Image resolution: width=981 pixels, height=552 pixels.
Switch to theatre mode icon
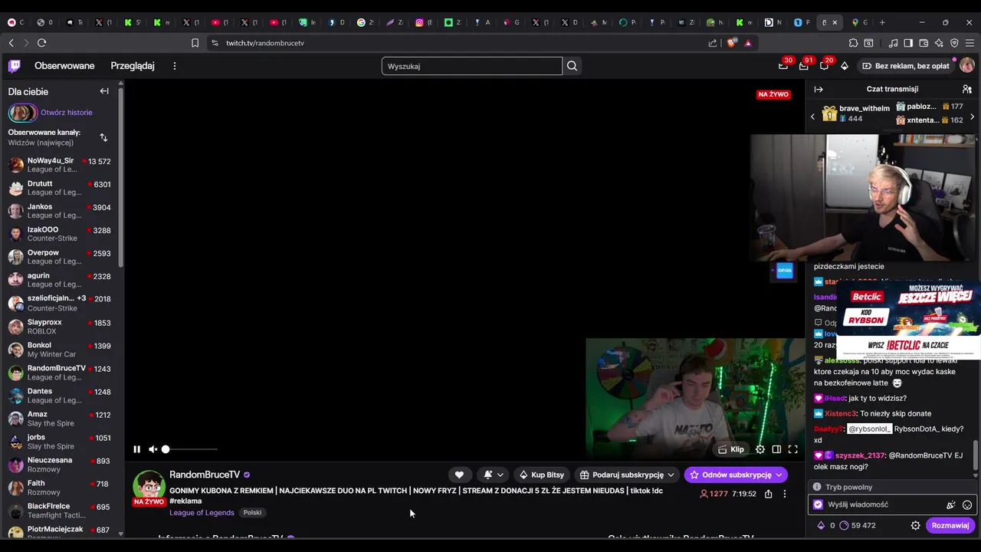tap(776, 449)
